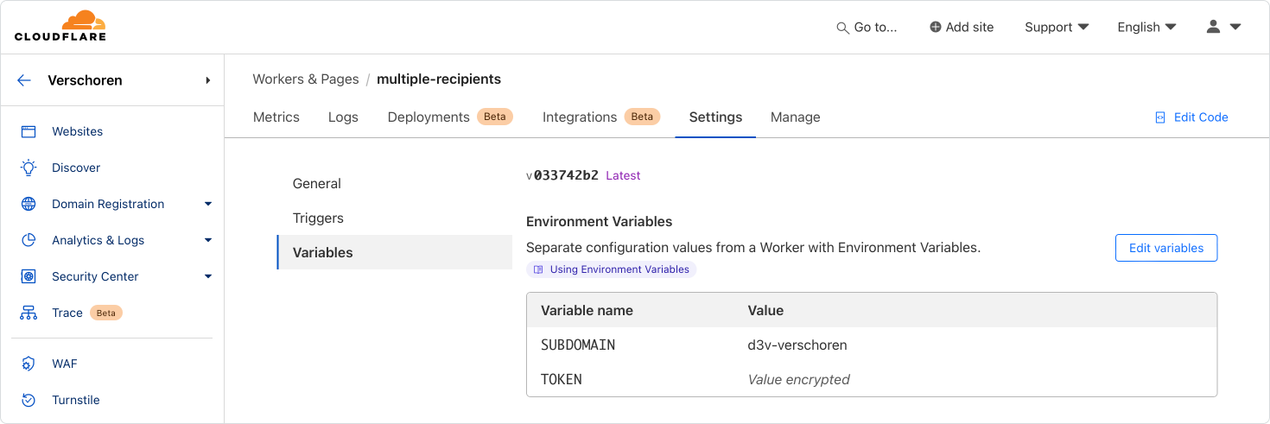
Task: Open Websites from the sidebar icon
Action: (x=29, y=131)
